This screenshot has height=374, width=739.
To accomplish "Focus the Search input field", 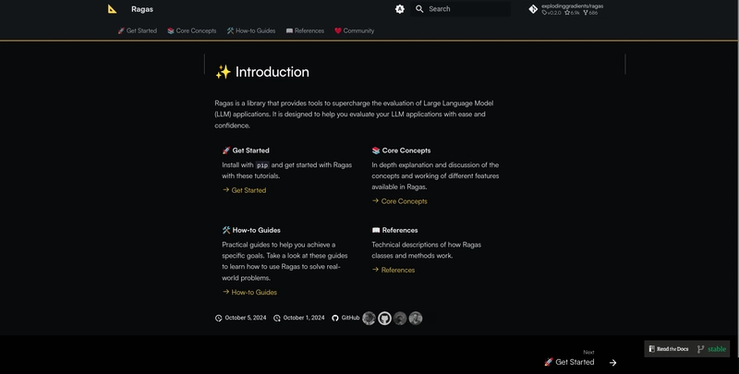I will pyautogui.click(x=460, y=9).
